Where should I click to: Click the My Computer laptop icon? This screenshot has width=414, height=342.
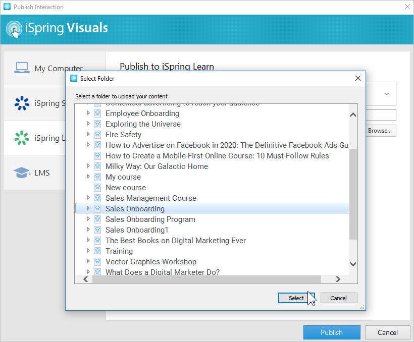(21, 68)
